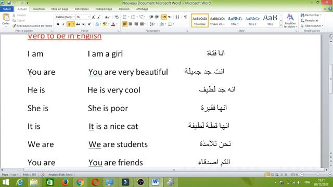Save the document with quick access icon
The image size is (333, 187).
9,3
